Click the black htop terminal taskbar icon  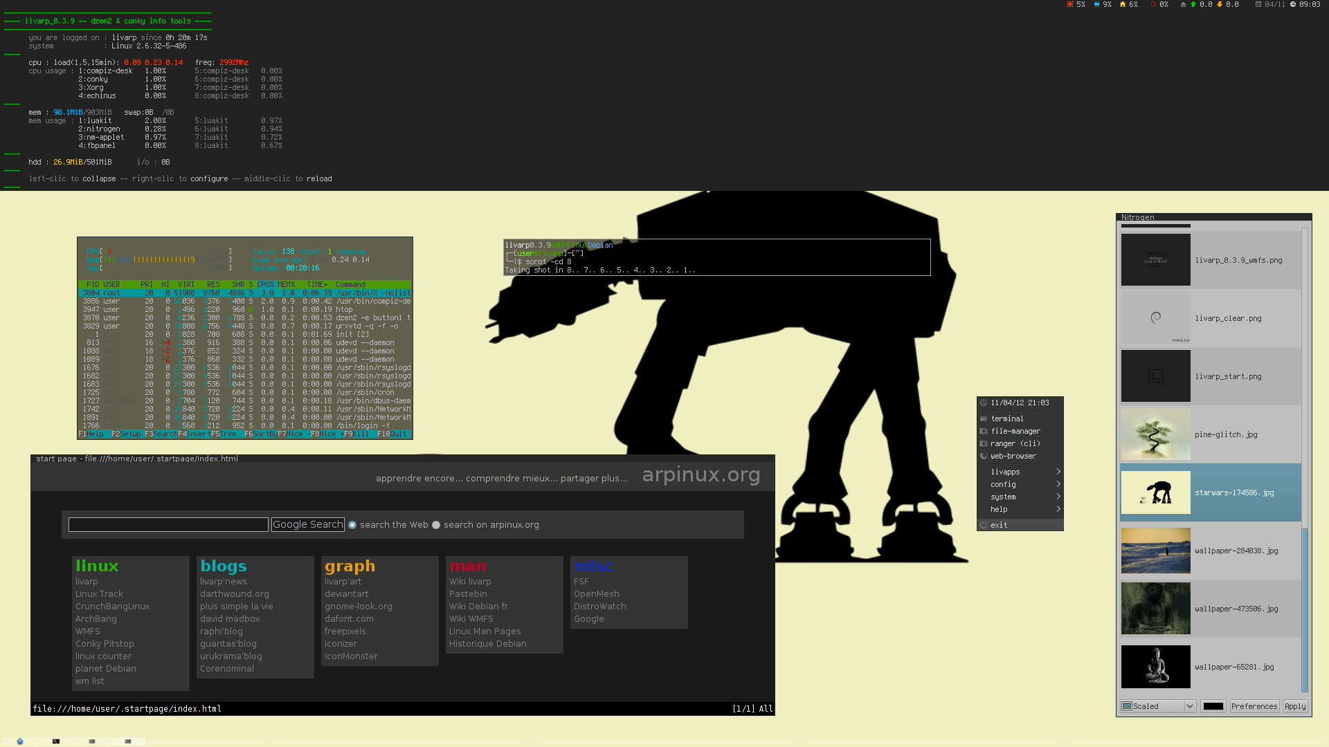coord(56,741)
